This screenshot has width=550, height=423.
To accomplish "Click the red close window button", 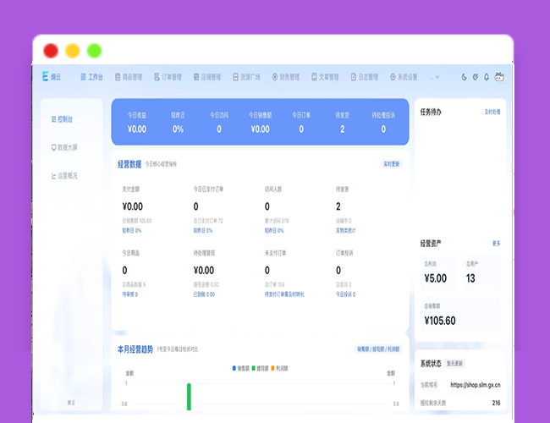I will [51, 51].
